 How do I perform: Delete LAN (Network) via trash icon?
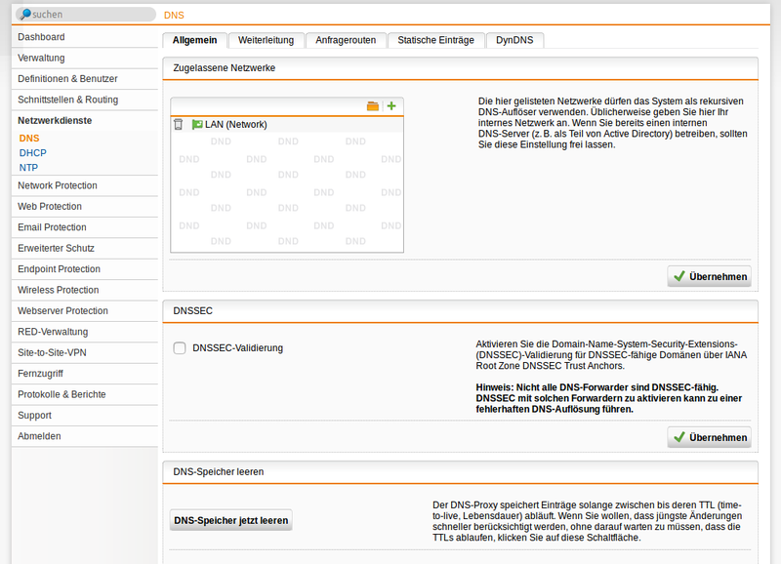178,125
